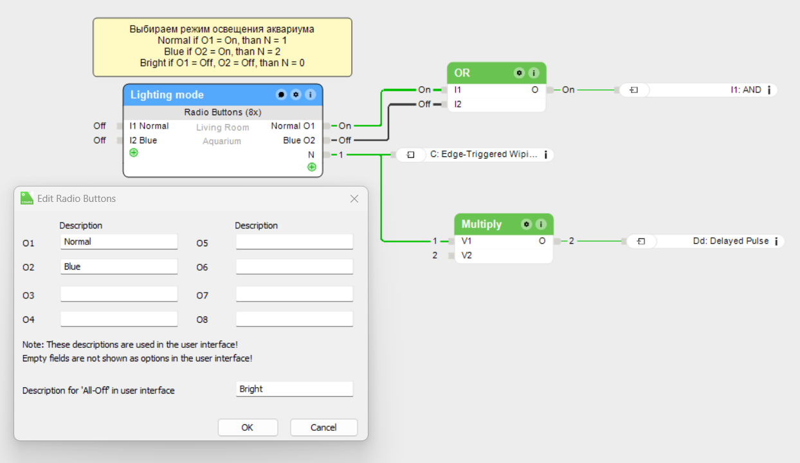Screen dimensions: 800x463
Task: Click the info icon on Multiply block
Action: click(x=541, y=224)
